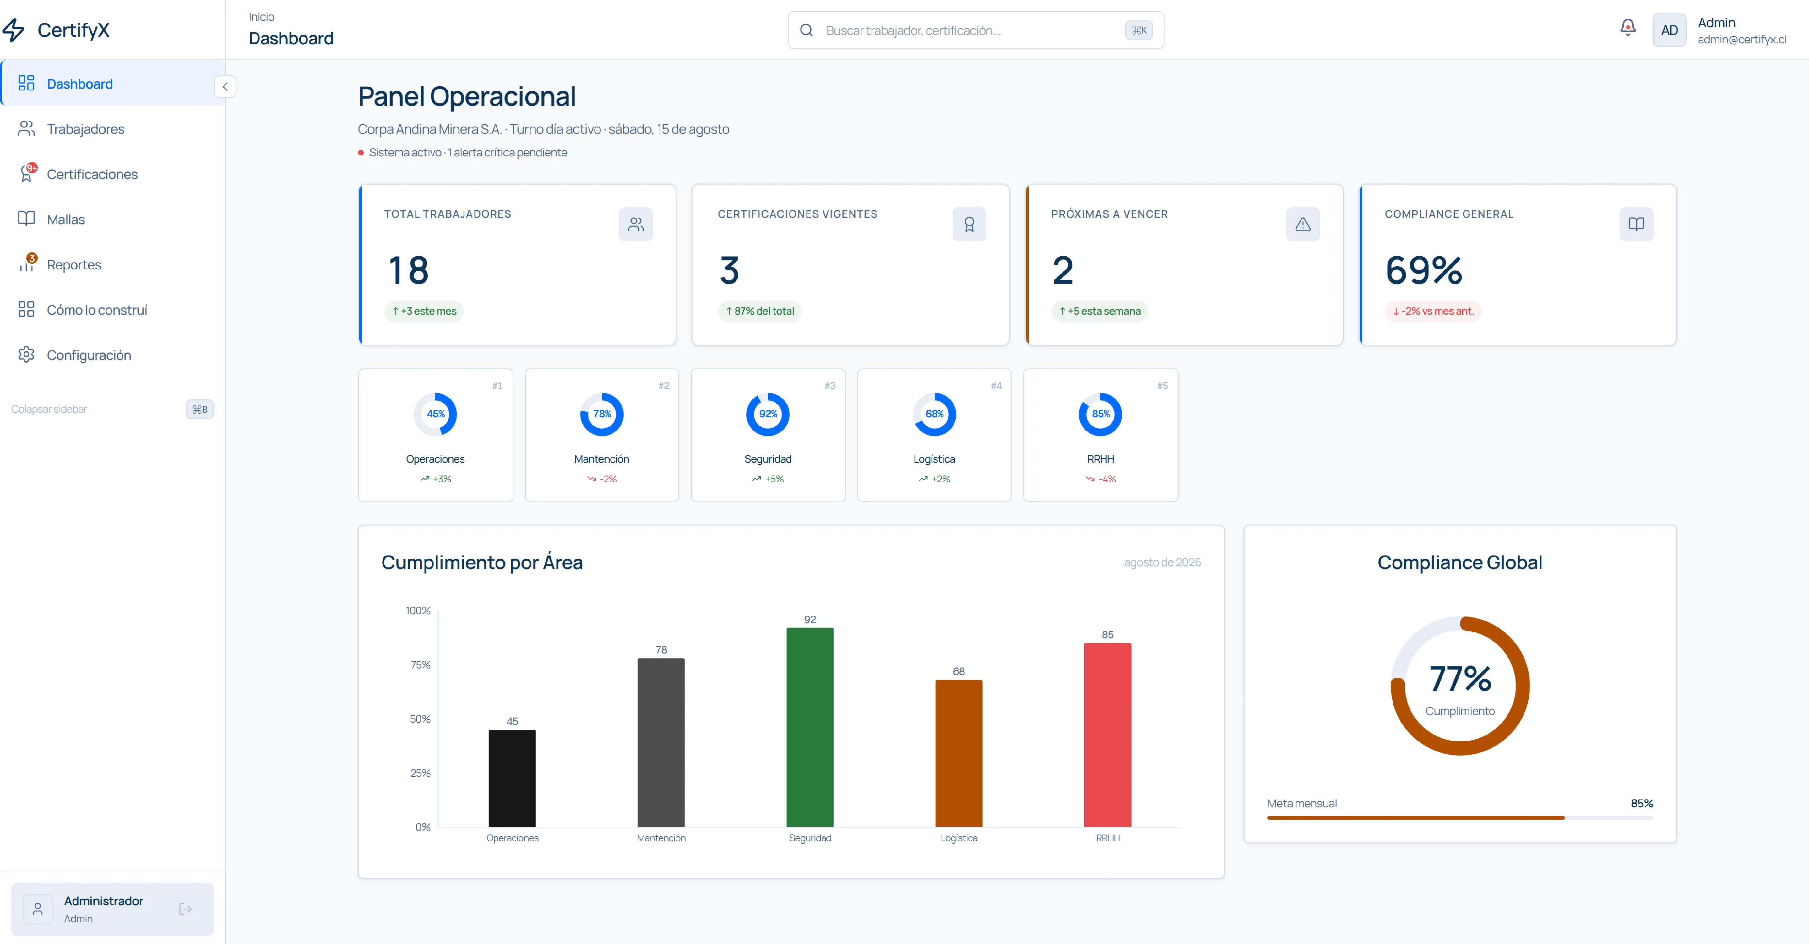Viewport: 1809px width, 944px height.
Task: Click the Mallas book icon in sidebar
Action: (26, 219)
